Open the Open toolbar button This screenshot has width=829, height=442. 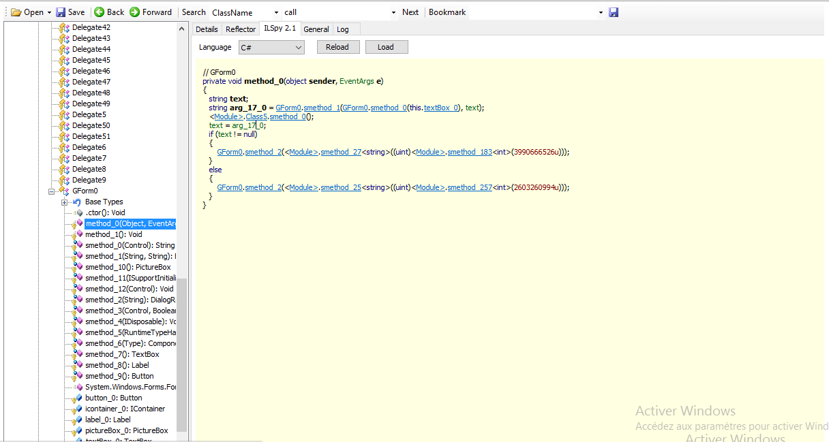(28, 12)
